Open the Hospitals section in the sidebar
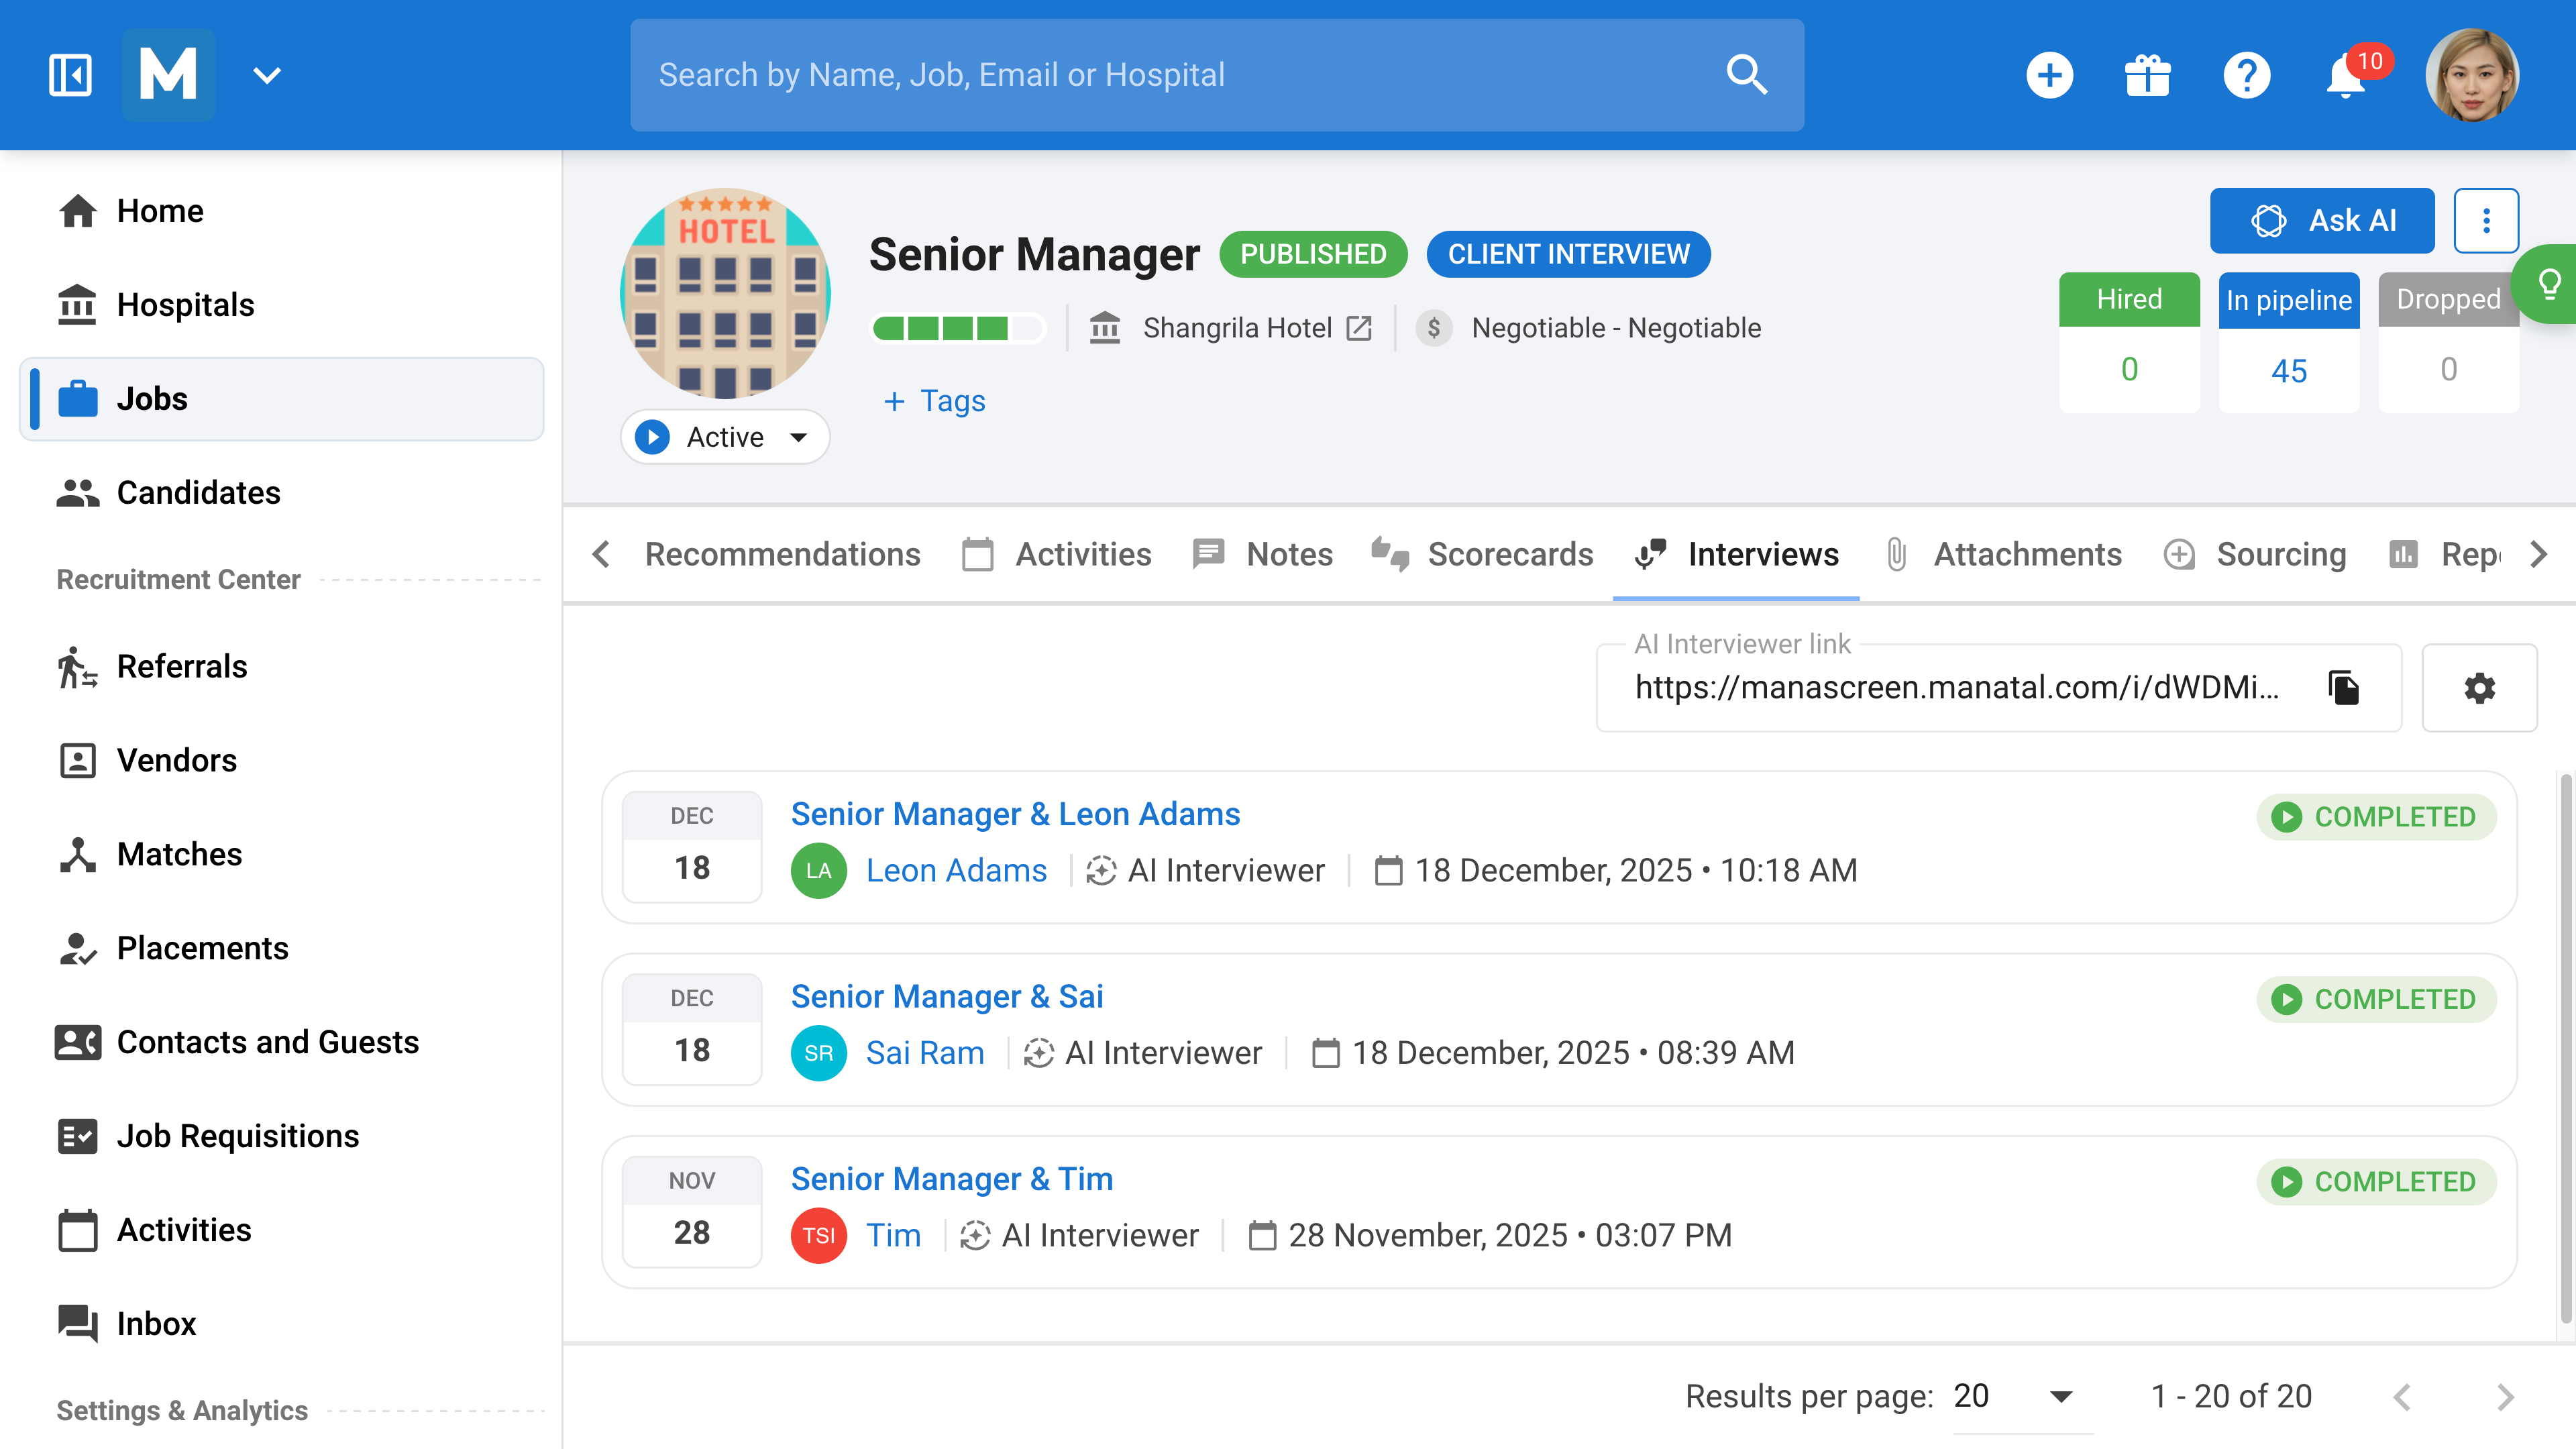 [186, 304]
